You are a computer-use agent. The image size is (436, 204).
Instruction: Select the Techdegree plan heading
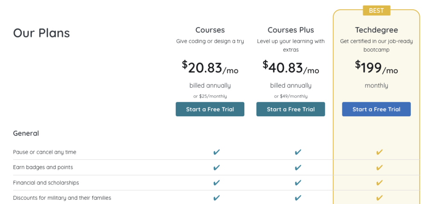coord(376,30)
